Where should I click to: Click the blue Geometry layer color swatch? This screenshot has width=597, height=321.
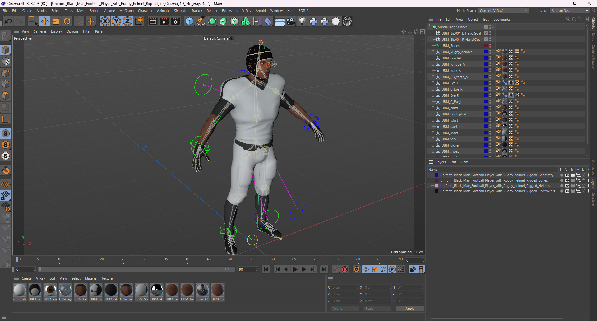click(x=437, y=175)
